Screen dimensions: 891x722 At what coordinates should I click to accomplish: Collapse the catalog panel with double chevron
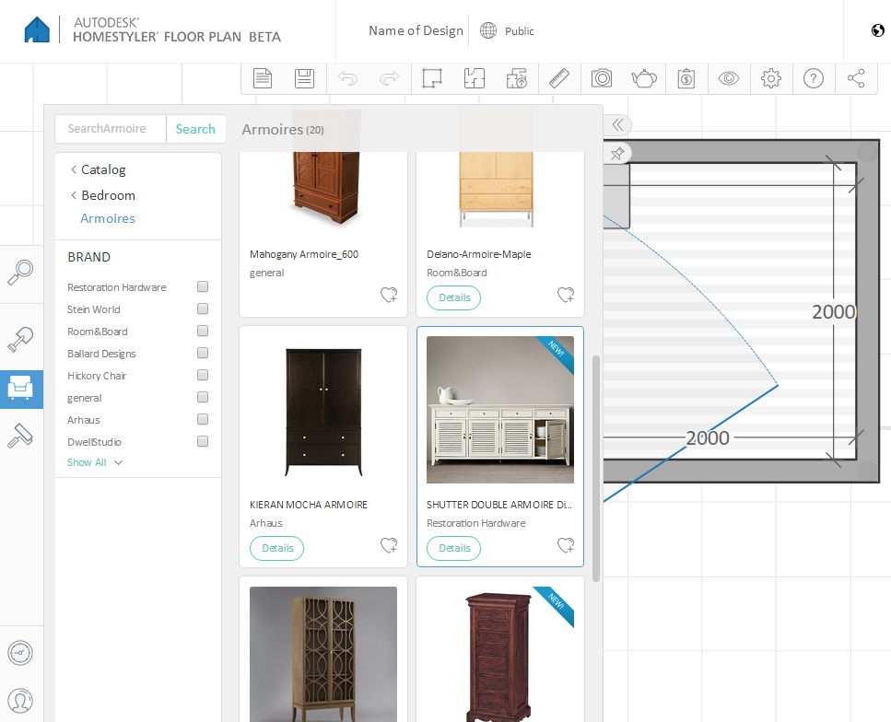pos(617,125)
